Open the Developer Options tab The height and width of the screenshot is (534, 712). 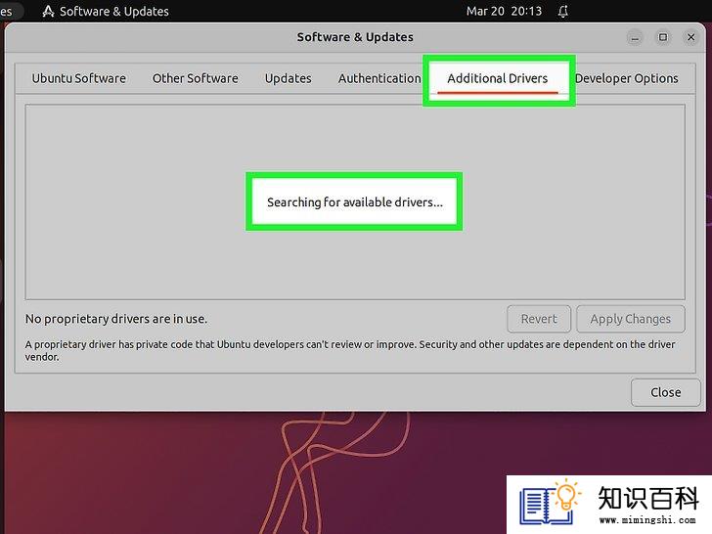pyautogui.click(x=627, y=78)
